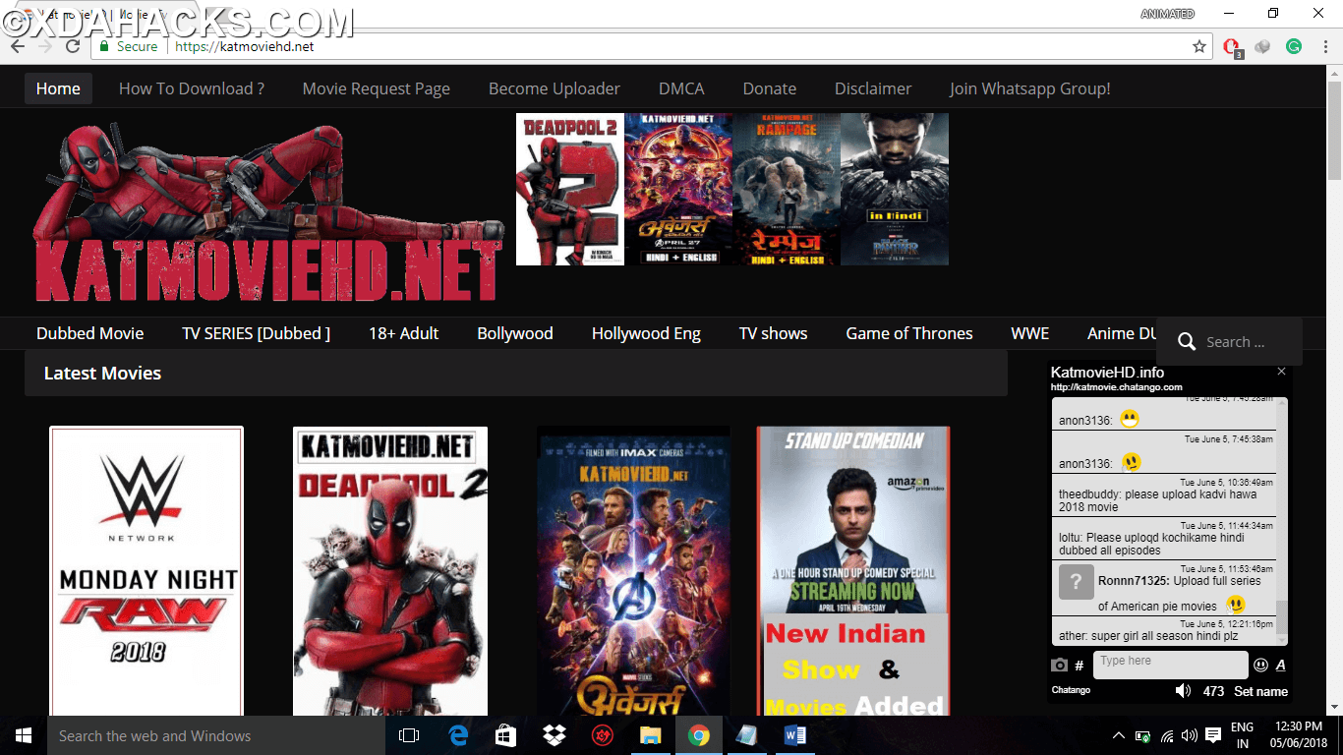Open the Avengers Hindi + English banner poster
Viewport: 1343px width, 755px height.
coord(678,189)
